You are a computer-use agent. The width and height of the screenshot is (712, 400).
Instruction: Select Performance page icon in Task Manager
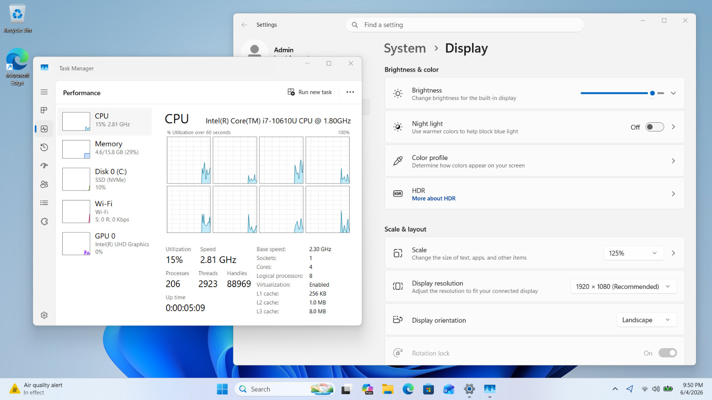44,129
